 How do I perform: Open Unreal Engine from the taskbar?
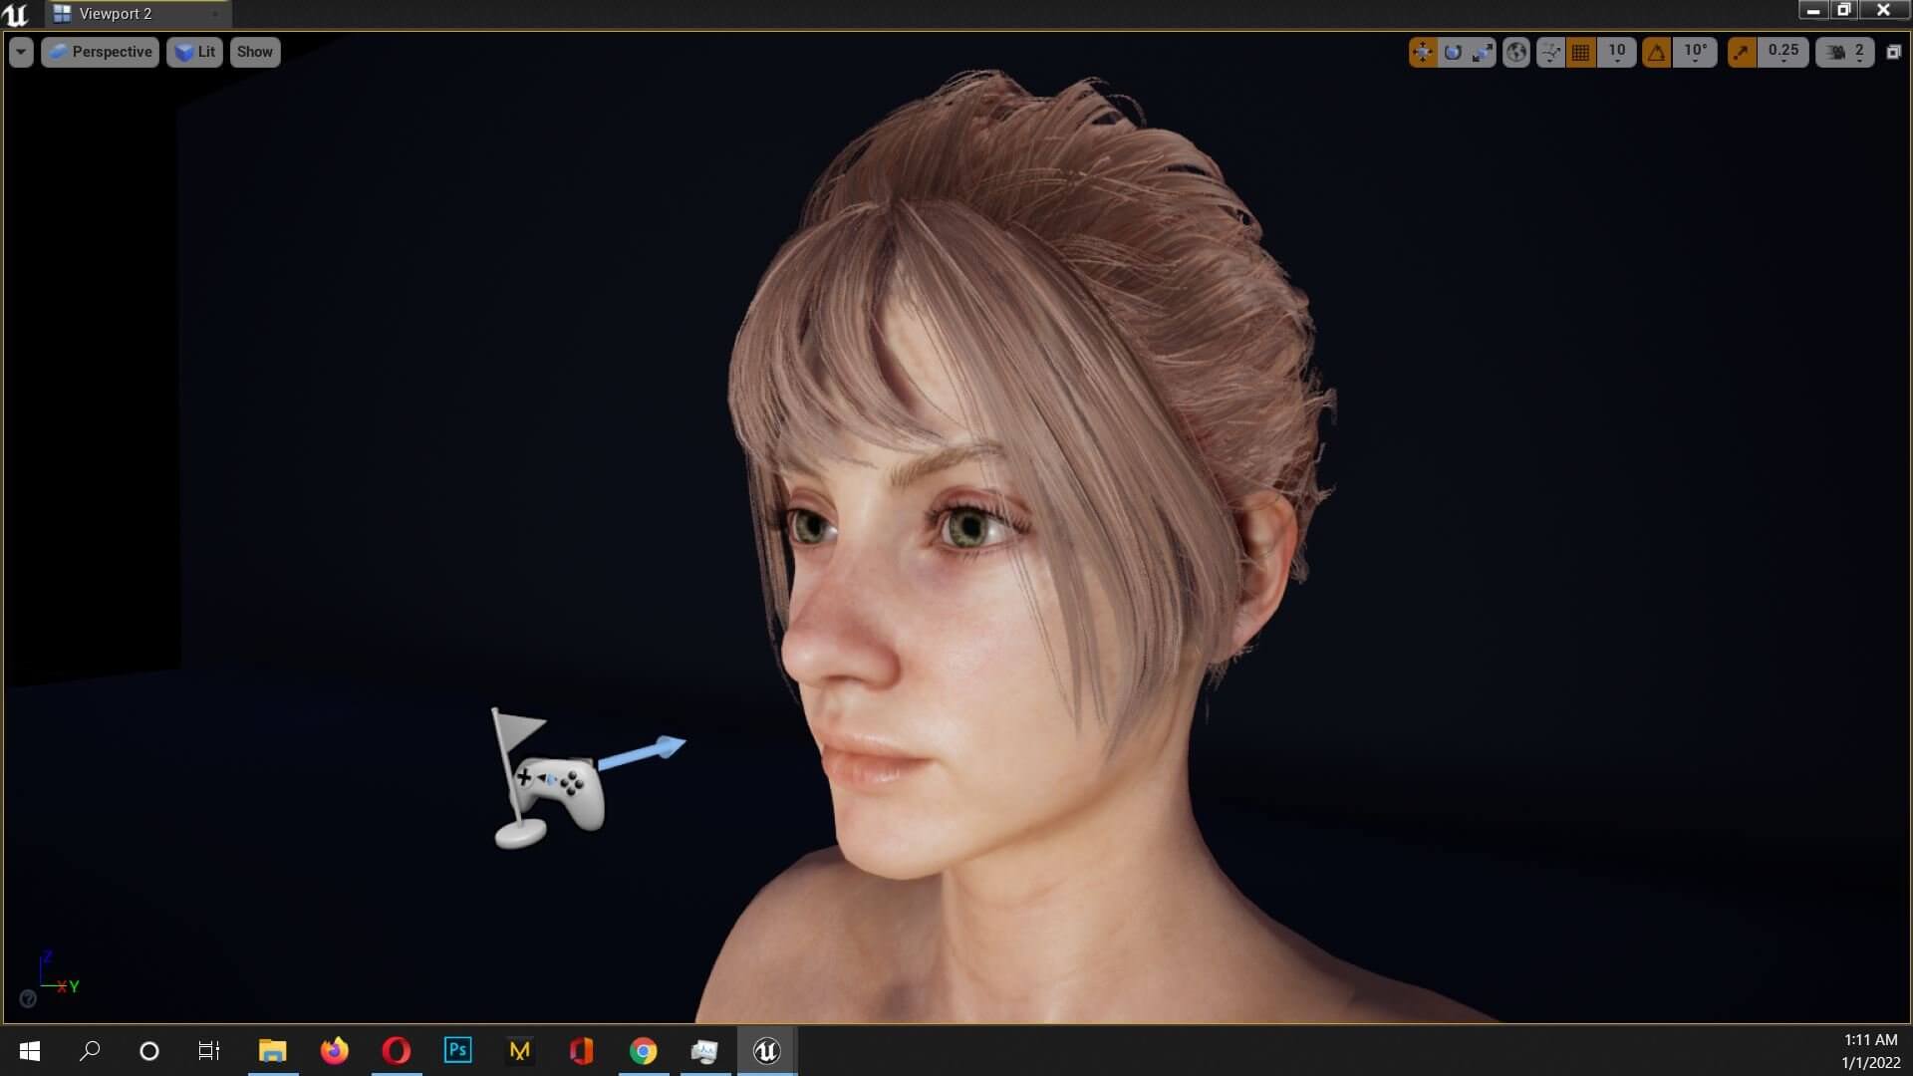point(766,1051)
